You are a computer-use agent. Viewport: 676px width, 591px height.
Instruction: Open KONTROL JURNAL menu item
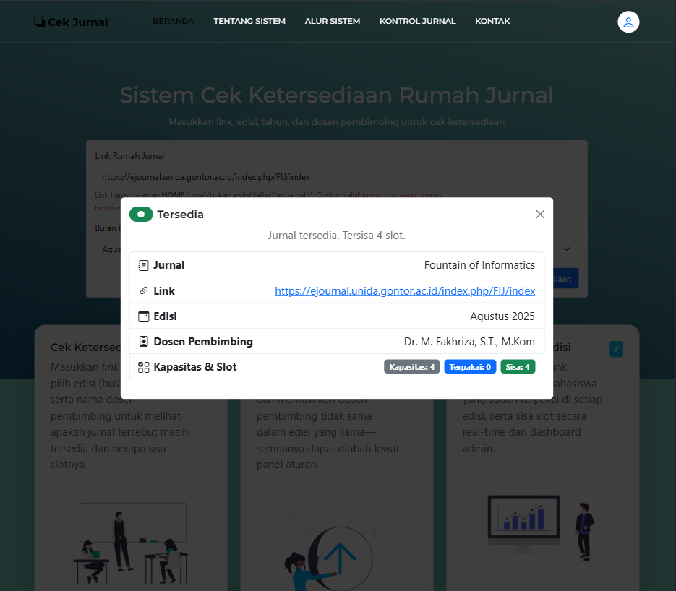pyautogui.click(x=417, y=21)
